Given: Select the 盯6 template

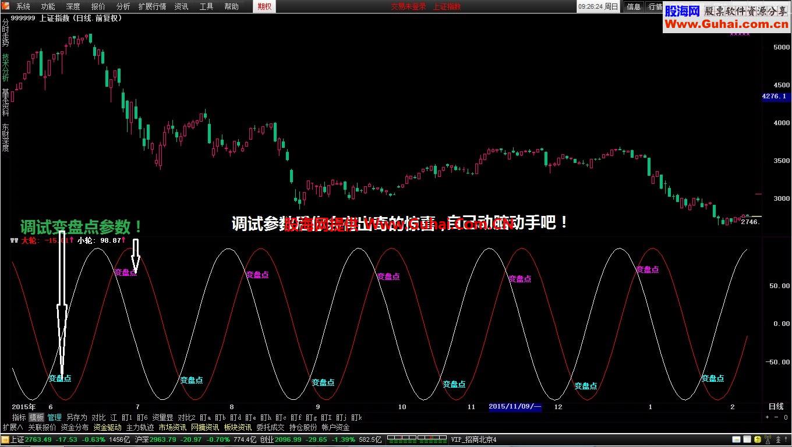Looking at the screenshot, I should click(142, 417).
